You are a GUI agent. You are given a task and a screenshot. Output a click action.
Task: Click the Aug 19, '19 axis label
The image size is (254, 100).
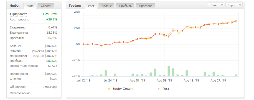(x=191, y=80)
